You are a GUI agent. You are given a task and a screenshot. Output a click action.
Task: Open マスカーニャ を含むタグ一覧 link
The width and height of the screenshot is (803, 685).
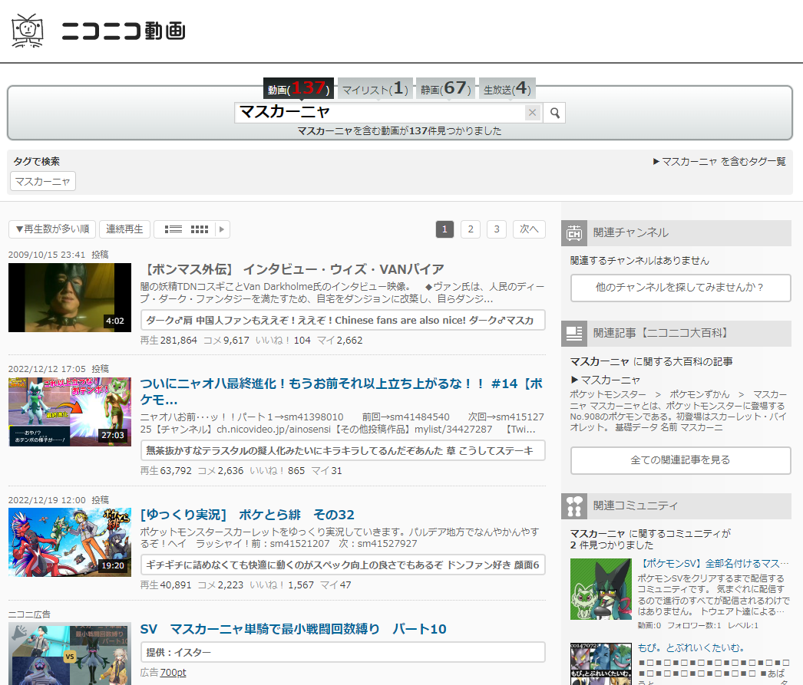[x=719, y=162]
